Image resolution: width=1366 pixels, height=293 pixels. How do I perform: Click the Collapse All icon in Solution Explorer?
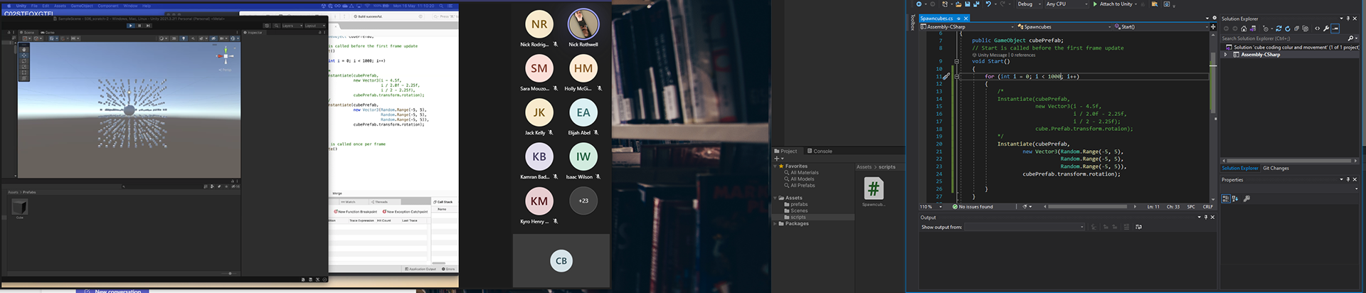pyautogui.click(x=1296, y=28)
